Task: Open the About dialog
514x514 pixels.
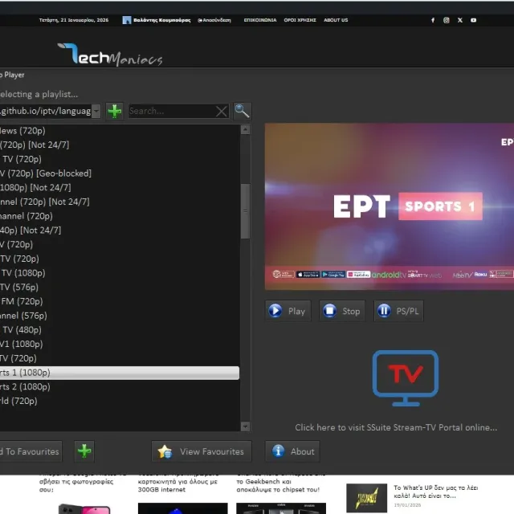Action: pyautogui.click(x=292, y=451)
